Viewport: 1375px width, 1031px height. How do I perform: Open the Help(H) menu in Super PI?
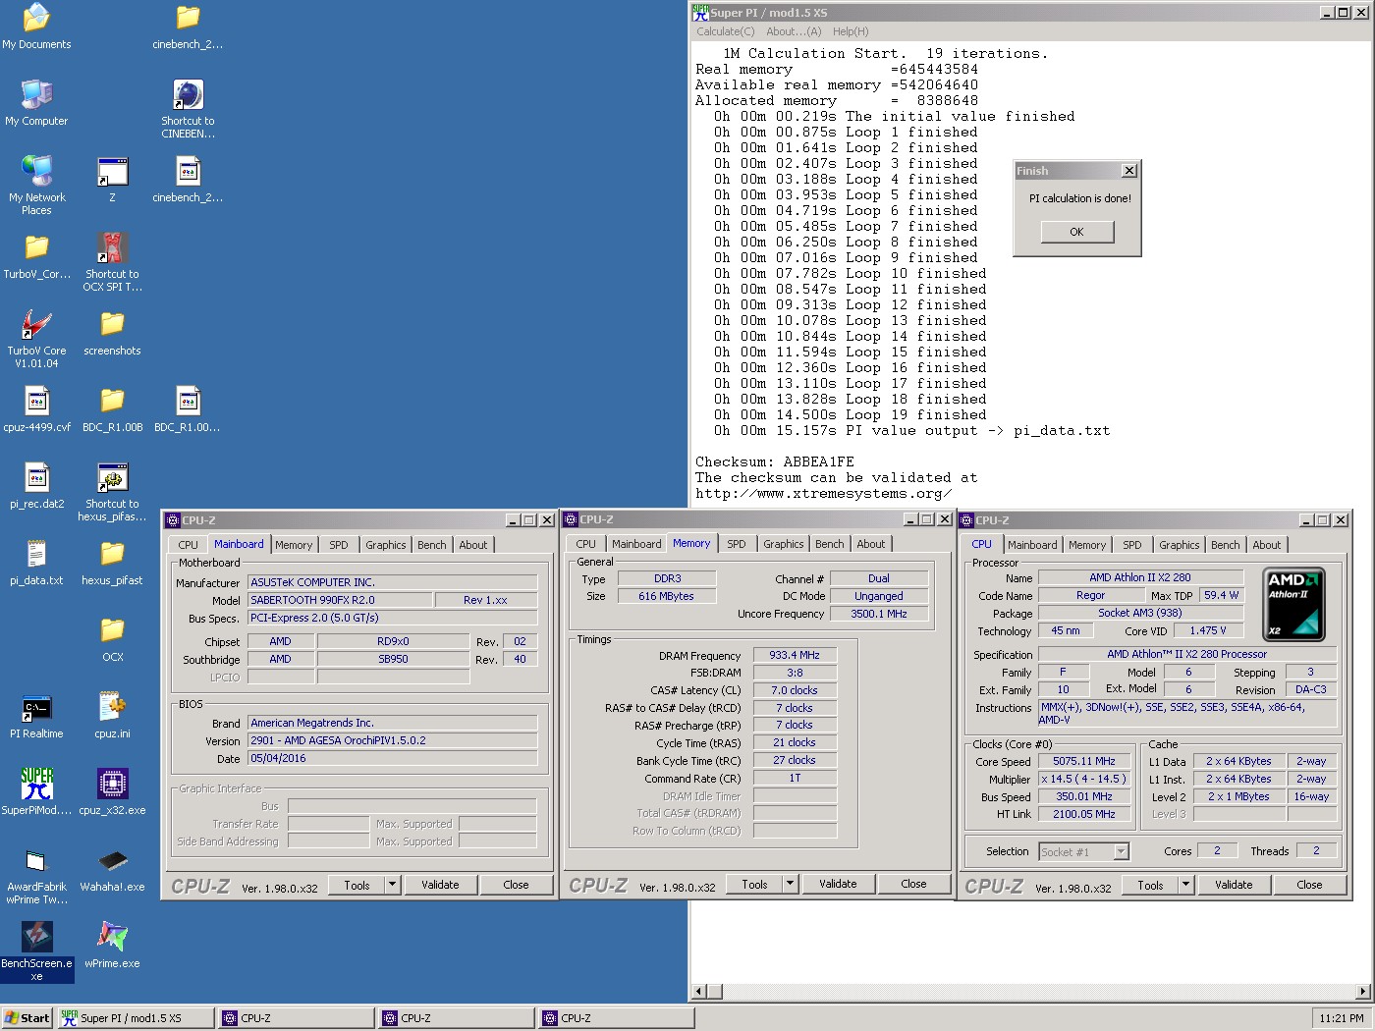pyautogui.click(x=851, y=31)
